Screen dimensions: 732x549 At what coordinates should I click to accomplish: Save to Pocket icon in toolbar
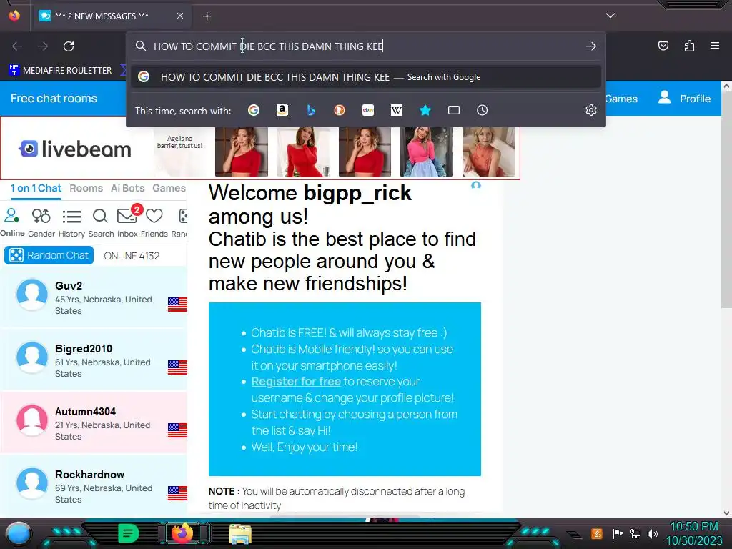coord(663,46)
